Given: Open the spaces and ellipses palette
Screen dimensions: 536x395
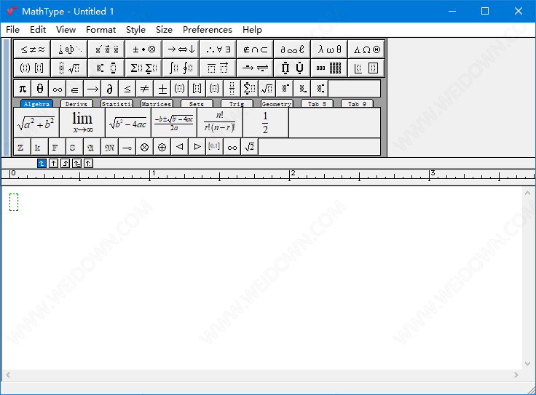Looking at the screenshot, I should 69,49.
